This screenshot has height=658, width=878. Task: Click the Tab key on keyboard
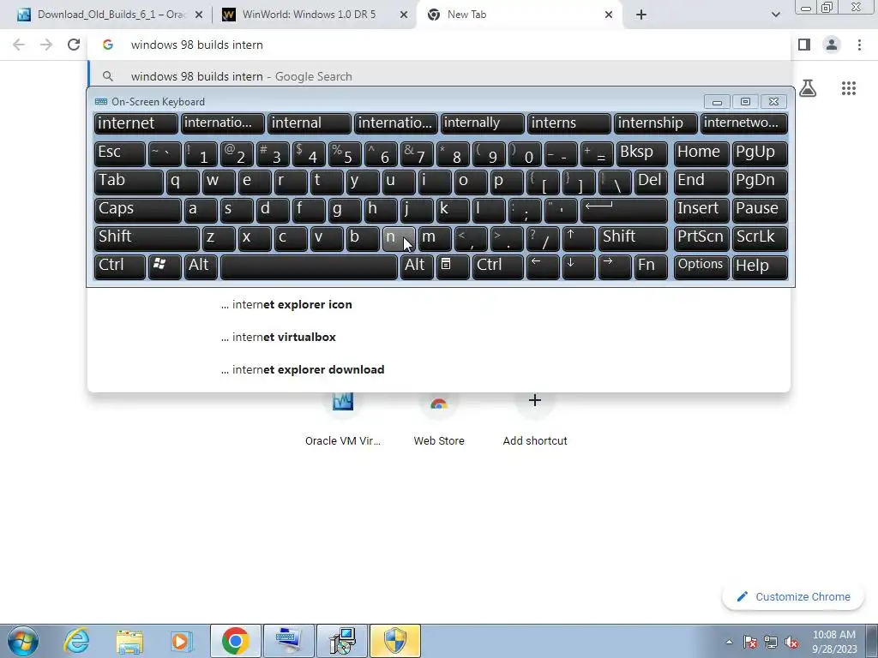click(129, 182)
